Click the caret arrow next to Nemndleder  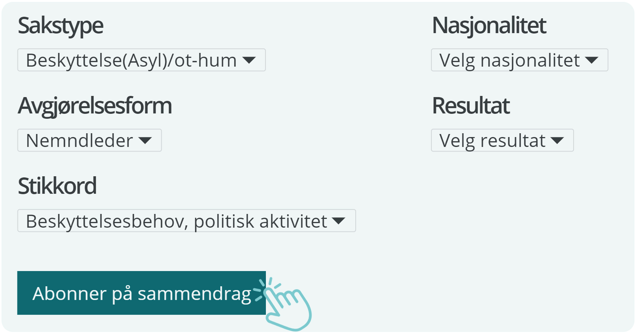click(x=145, y=141)
